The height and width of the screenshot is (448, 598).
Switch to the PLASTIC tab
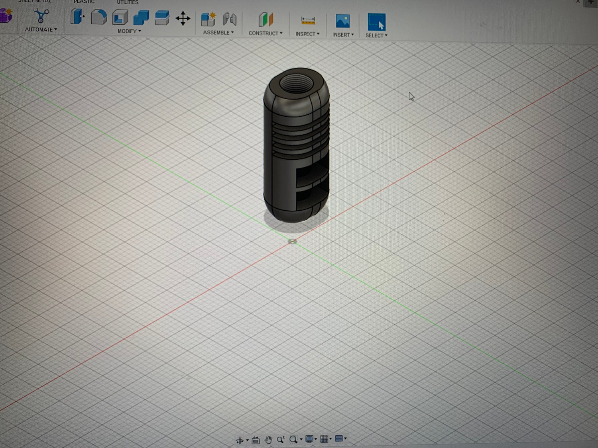[x=84, y=2]
